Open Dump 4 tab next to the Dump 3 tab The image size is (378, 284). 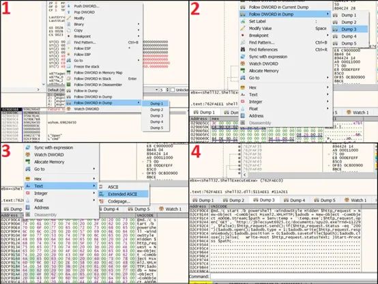pos(294,200)
